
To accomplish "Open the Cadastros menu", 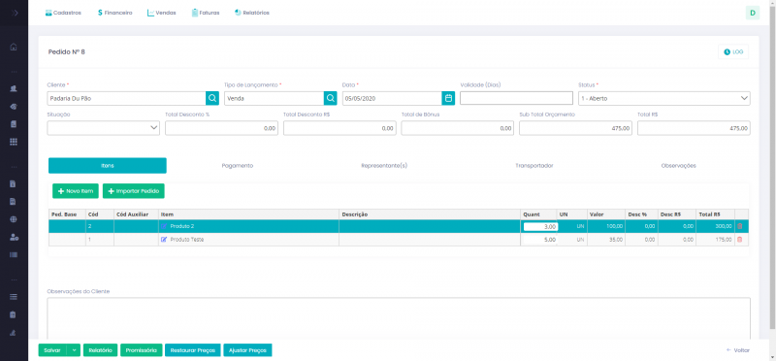I will tap(63, 13).
